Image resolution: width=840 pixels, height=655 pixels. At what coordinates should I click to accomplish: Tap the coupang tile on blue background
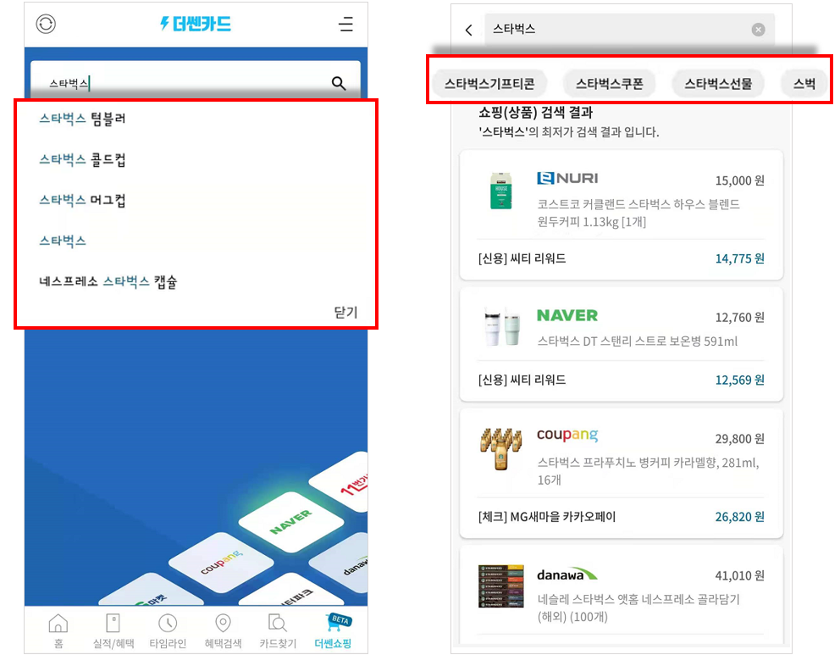[221, 562]
